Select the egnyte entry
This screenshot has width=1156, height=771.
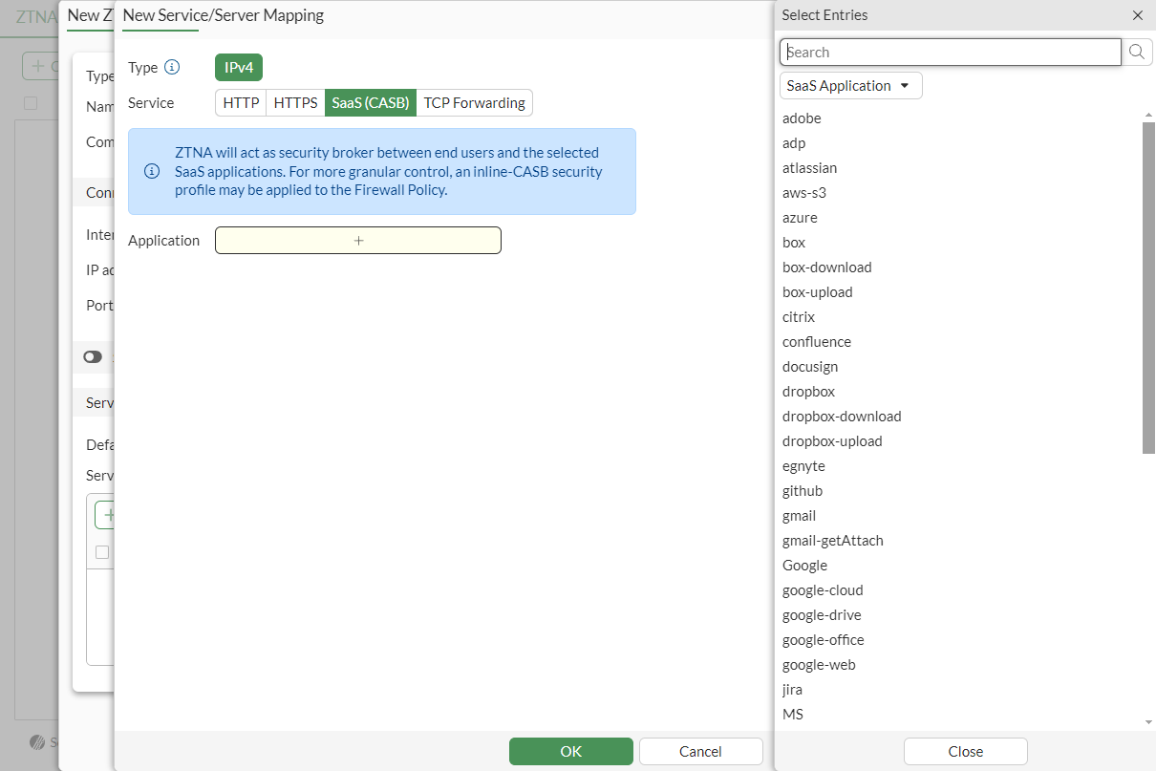pos(803,466)
